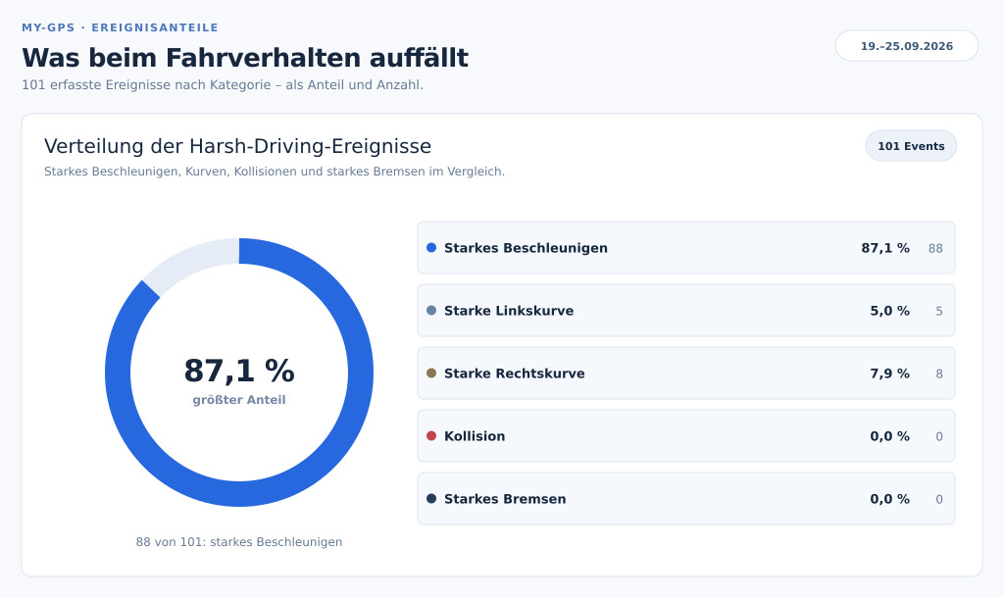This screenshot has width=1004, height=598.
Task: Click the 87,1 % value in first legend row
Action: click(x=885, y=248)
